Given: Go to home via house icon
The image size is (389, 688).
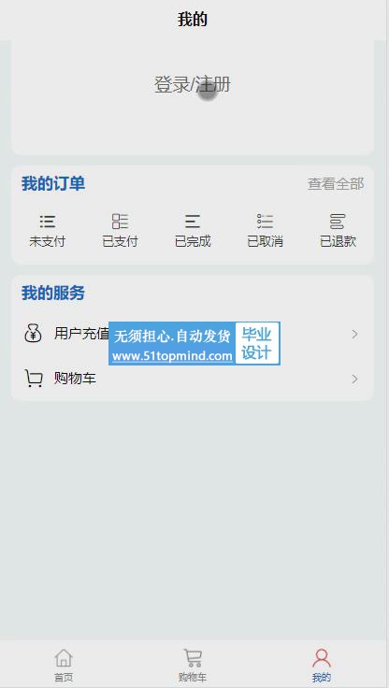Looking at the screenshot, I should (64, 658).
